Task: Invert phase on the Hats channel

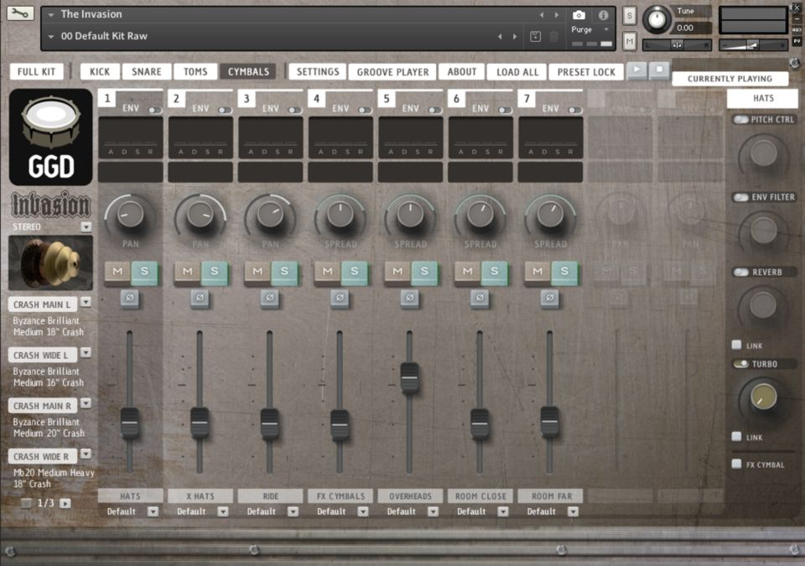Action: (x=129, y=298)
